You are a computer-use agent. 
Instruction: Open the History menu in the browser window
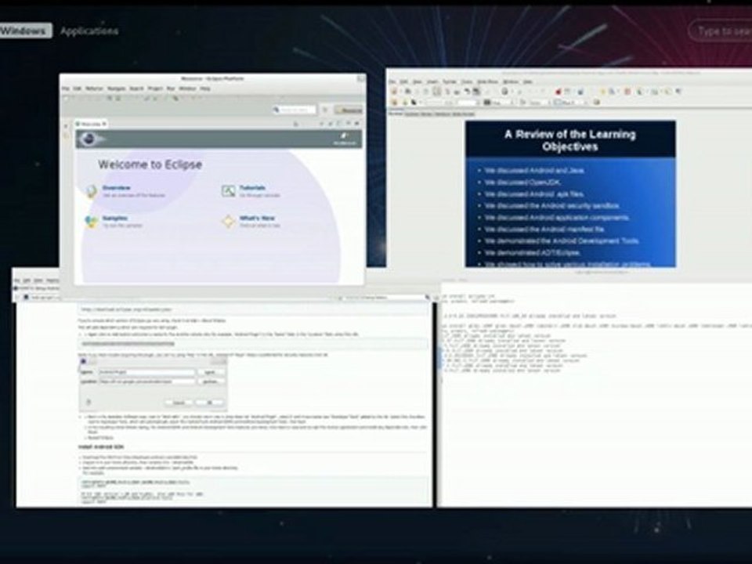point(52,280)
